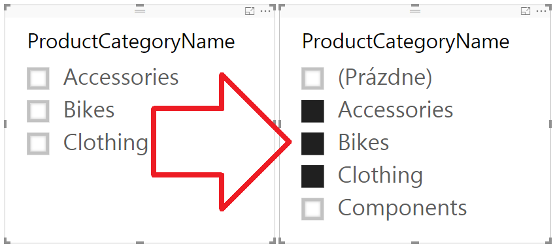Open focus mode on the left slicer

pyautogui.click(x=250, y=11)
